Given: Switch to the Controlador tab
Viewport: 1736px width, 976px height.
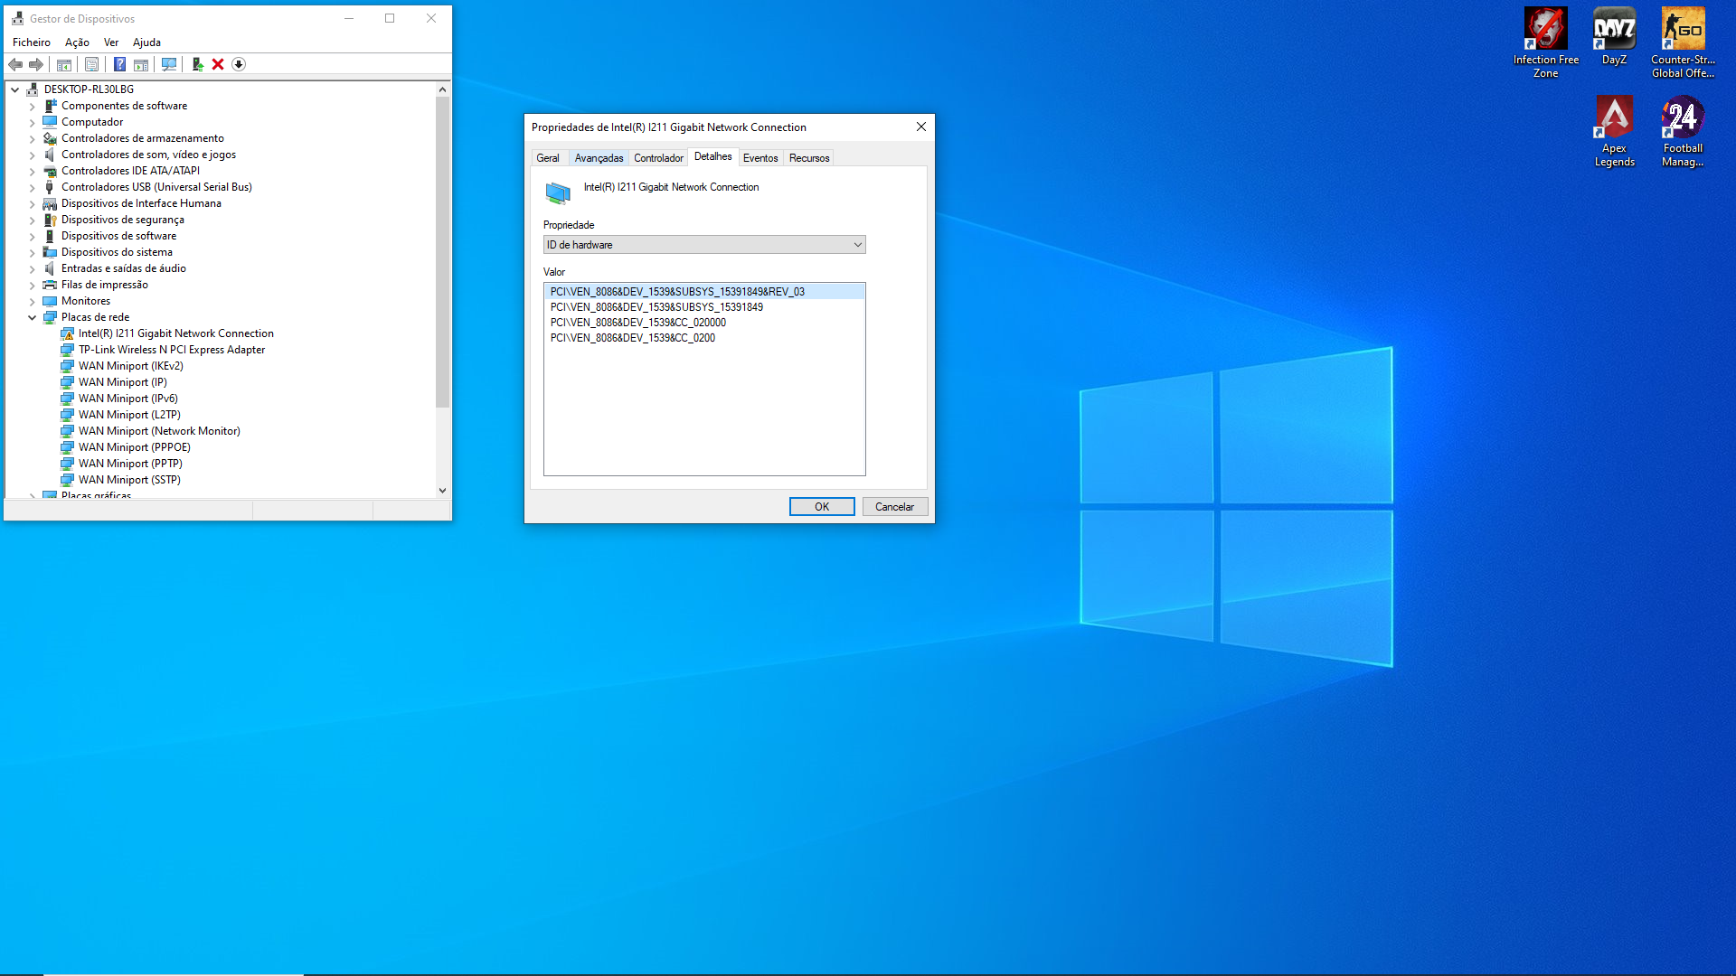Looking at the screenshot, I should pyautogui.click(x=658, y=158).
